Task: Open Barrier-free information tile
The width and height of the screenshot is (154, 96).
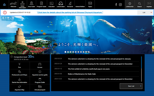Action: 20,80
